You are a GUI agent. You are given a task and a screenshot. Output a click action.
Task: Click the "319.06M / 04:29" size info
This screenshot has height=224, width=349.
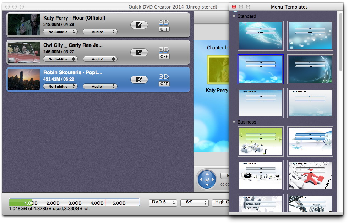coord(59,24)
